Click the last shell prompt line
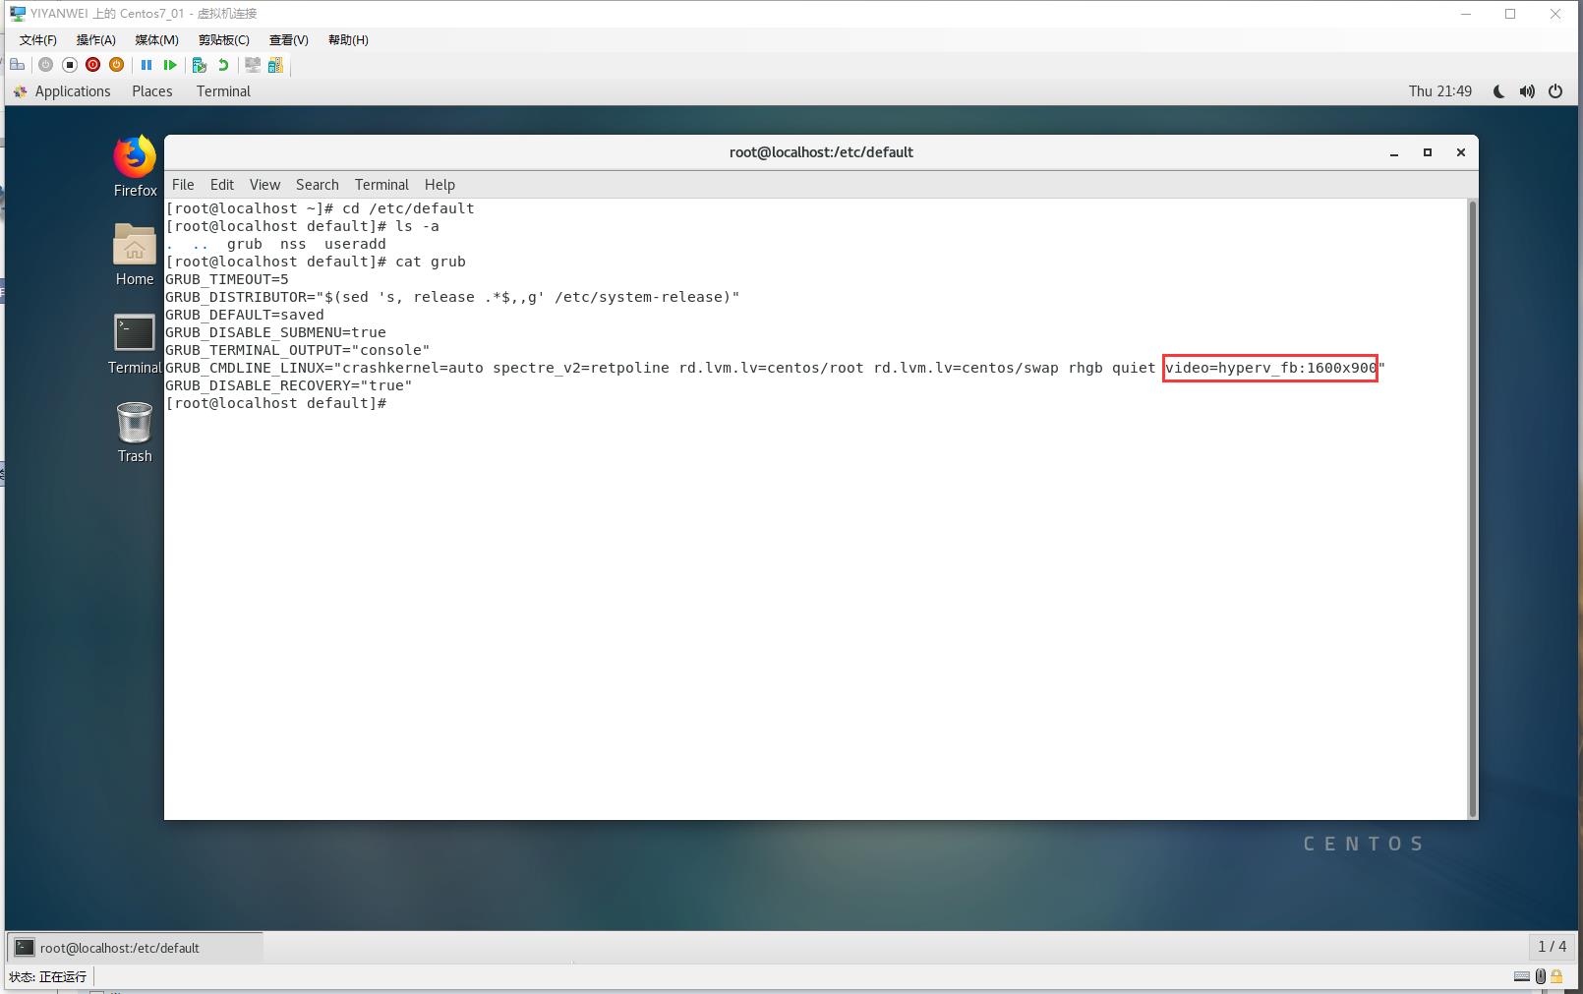The width and height of the screenshot is (1583, 994). tap(276, 403)
